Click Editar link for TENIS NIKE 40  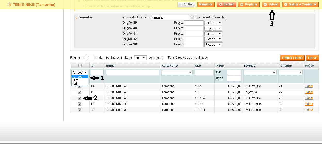point(309,98)
